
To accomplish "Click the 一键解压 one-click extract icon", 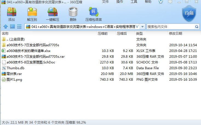I will [53, 12].
